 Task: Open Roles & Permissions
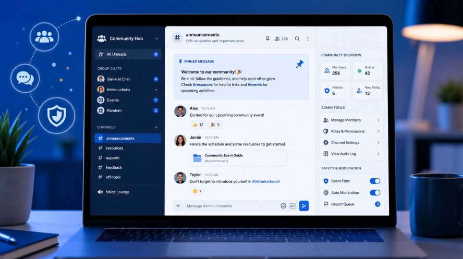pyautogui.click(x=351, y=131)
